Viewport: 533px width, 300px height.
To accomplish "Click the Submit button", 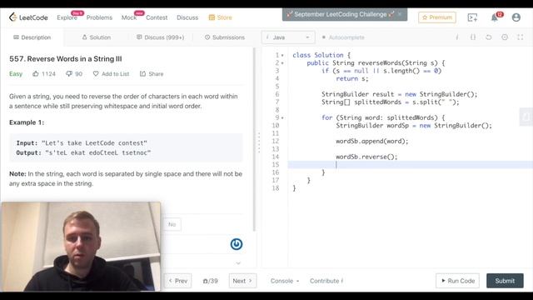I will pyautogui.click(x=505, y=281).
